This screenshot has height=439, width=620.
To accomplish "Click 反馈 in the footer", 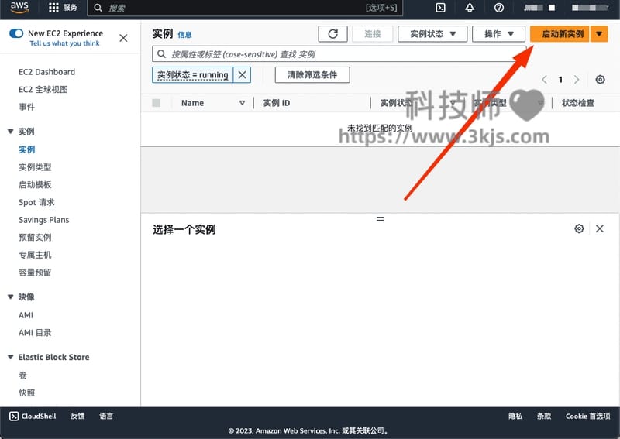I will click(77, 416).
